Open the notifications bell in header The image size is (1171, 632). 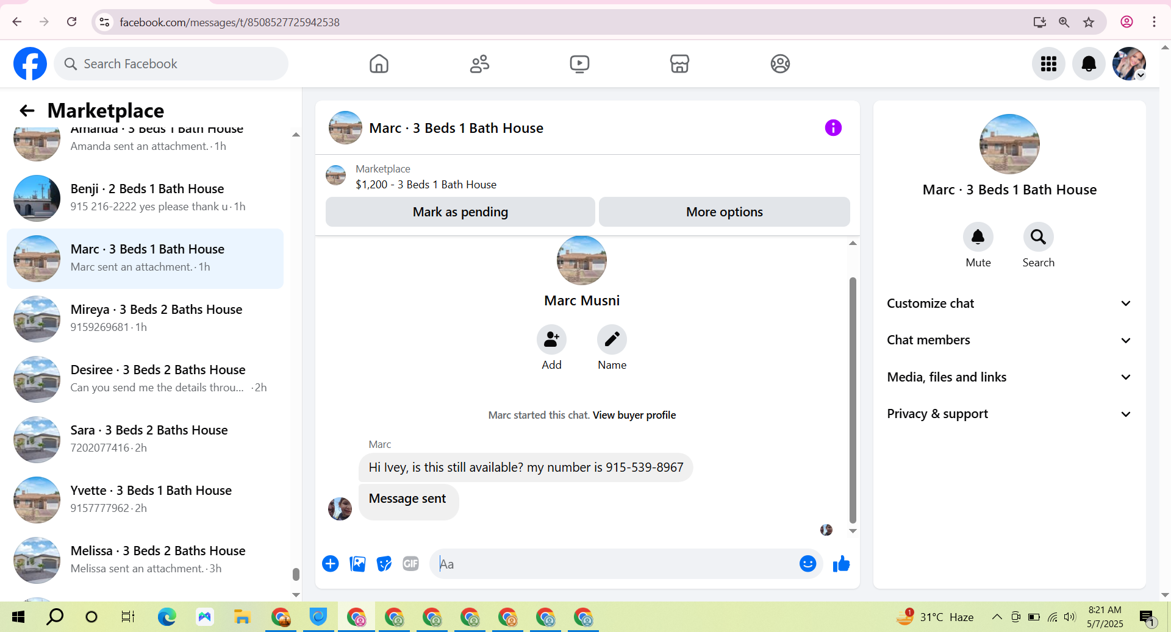1089,63
